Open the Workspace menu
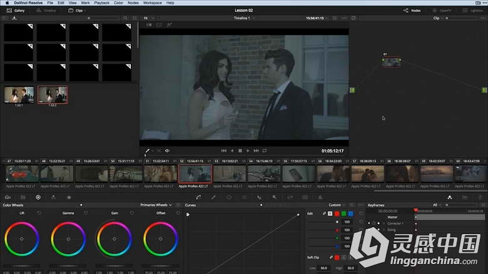This screenshot has width=488, height=274. click(153, 2)
